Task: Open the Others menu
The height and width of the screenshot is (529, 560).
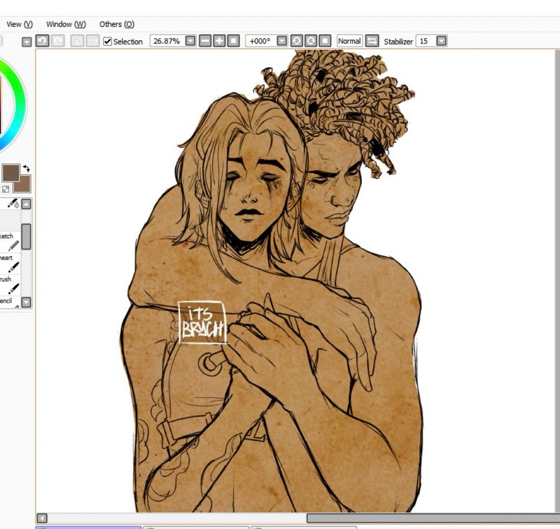Action: tap(117, 24)
